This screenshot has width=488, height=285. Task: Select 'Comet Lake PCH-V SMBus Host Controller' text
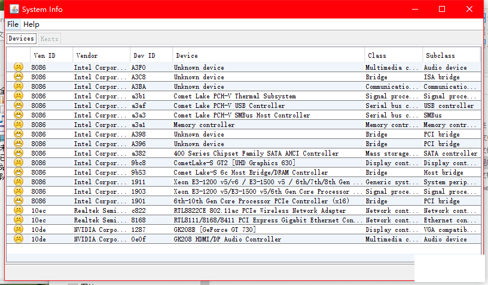242,115
